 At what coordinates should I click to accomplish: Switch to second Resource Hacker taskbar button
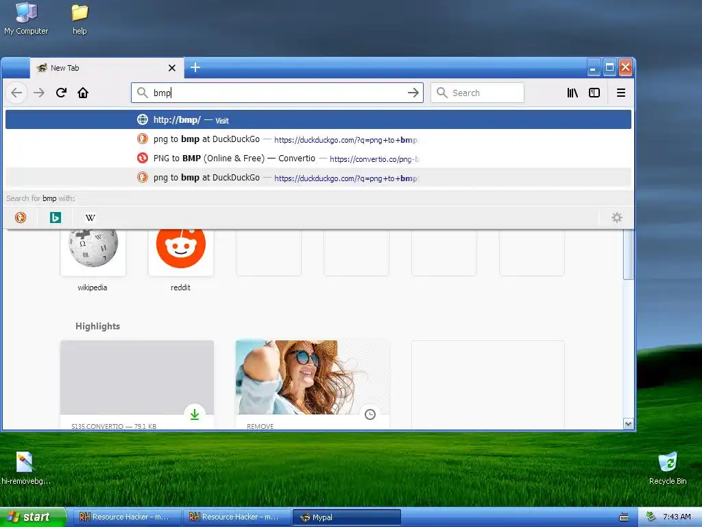pyautogui.click(x=237, y=517)
